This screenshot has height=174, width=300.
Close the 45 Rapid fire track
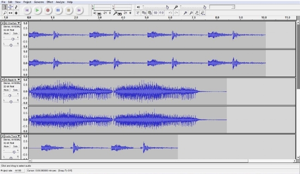[x=3, y=80]
